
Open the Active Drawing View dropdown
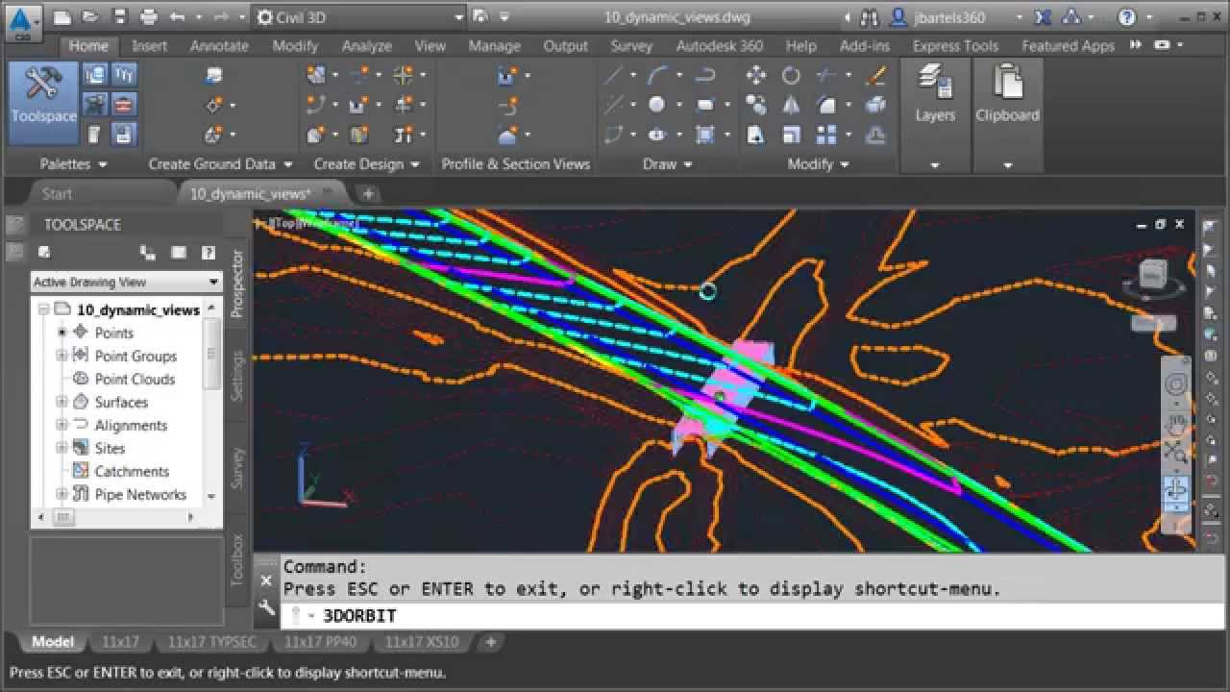tap(126, 282)
